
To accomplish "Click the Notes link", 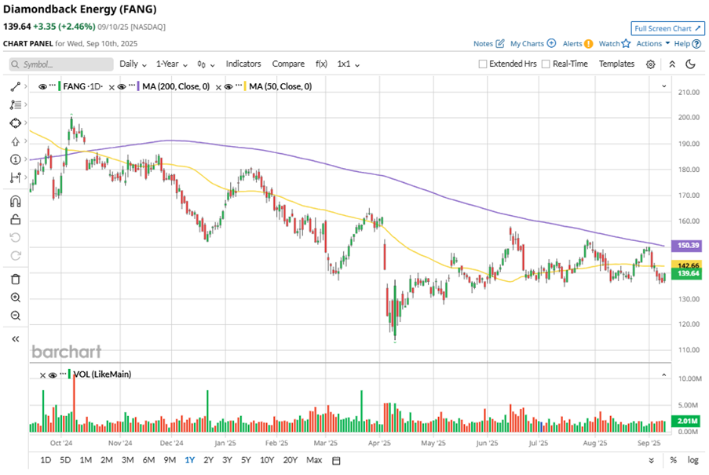I will tap(483, 44).
